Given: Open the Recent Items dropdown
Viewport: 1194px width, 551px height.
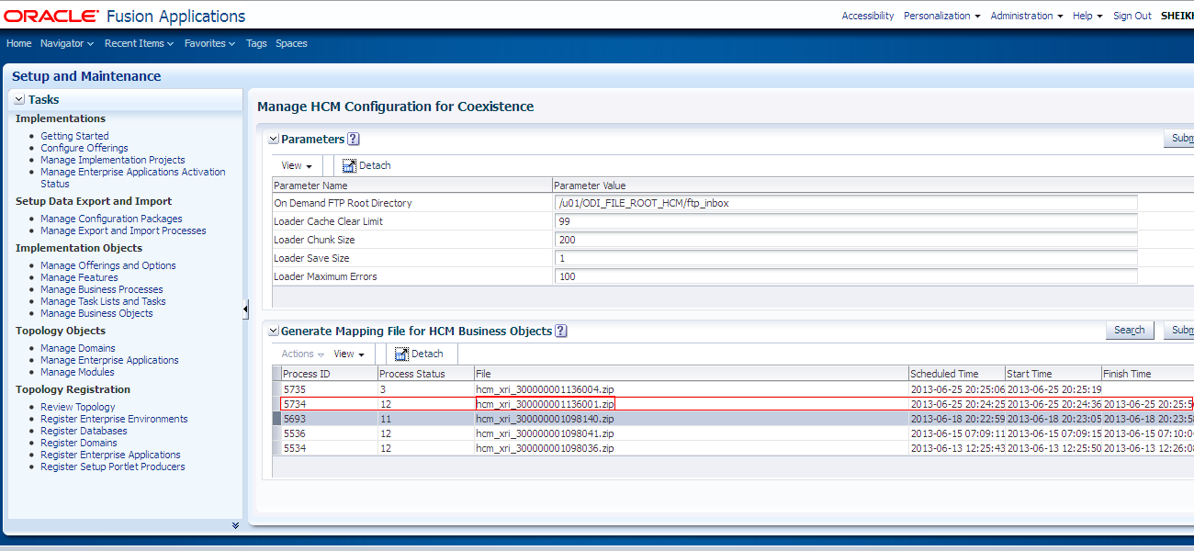Looking at the screenshot, I should point(139,43).
